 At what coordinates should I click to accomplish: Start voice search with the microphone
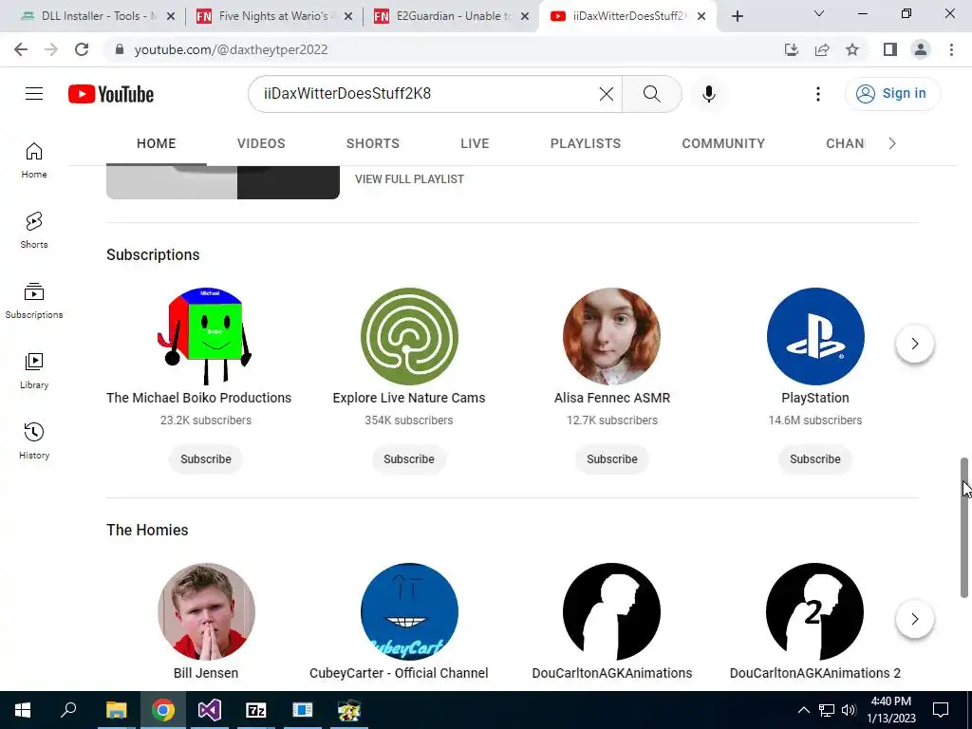coord(708,94)
